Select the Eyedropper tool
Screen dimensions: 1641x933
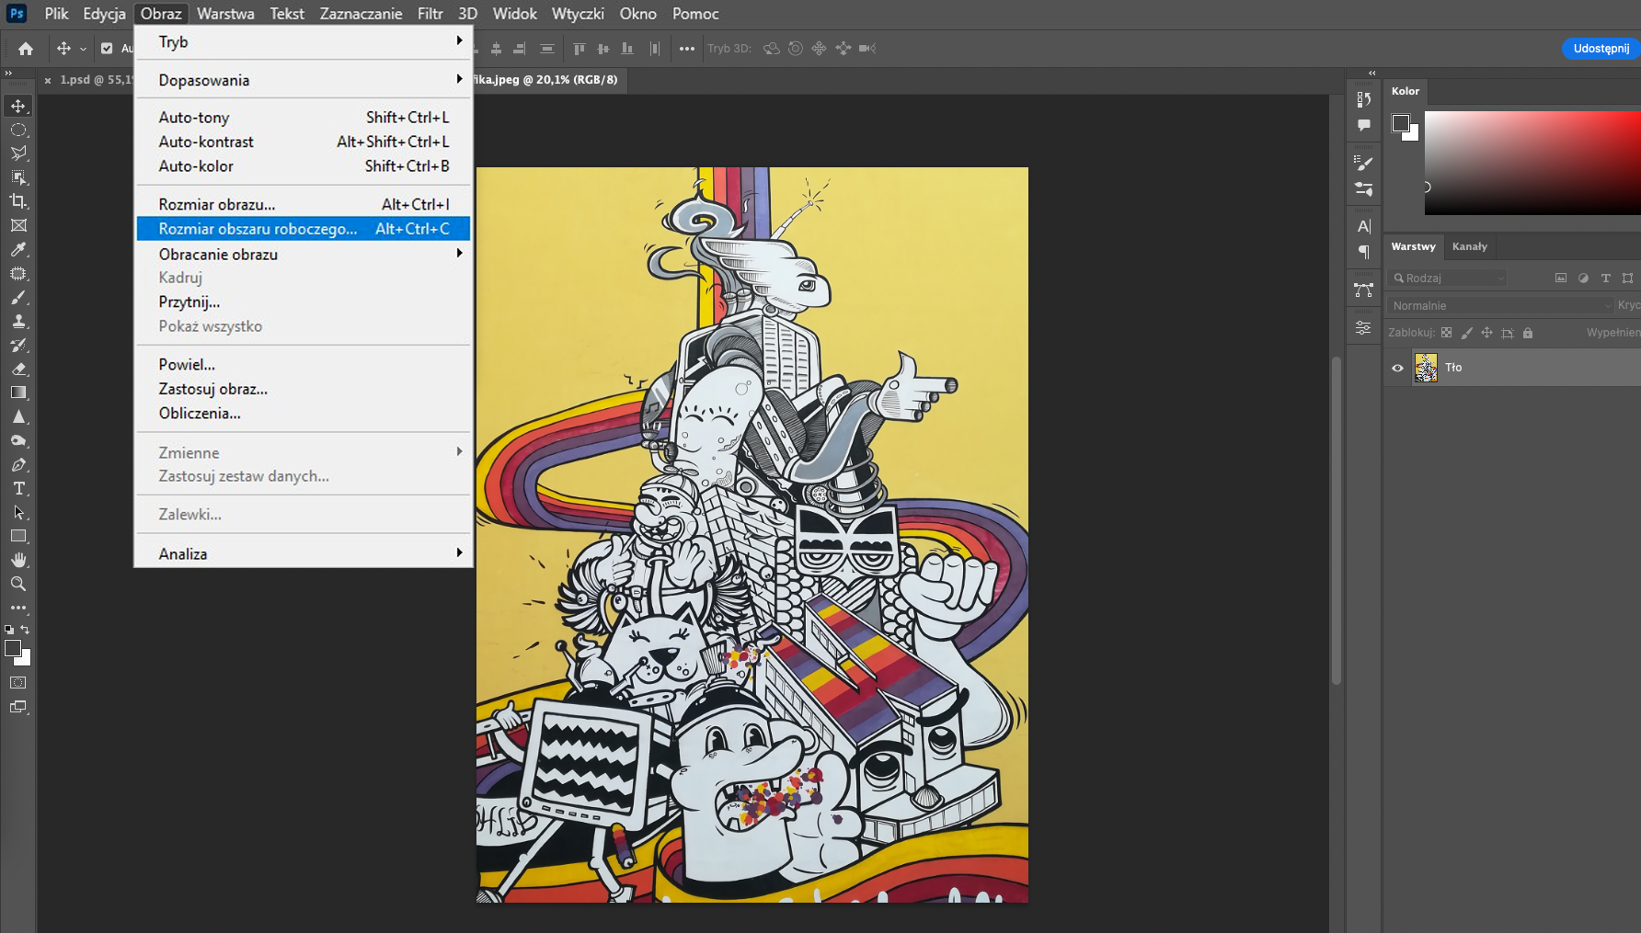click(x=18, y=249)
